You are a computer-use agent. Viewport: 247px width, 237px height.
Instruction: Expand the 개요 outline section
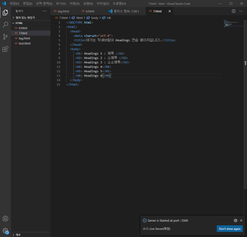(x=31, y=235)
